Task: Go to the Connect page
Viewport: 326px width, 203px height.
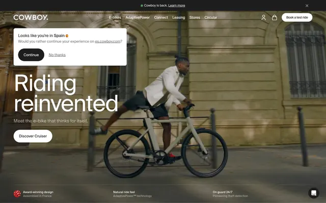Action: pos(161,17)
